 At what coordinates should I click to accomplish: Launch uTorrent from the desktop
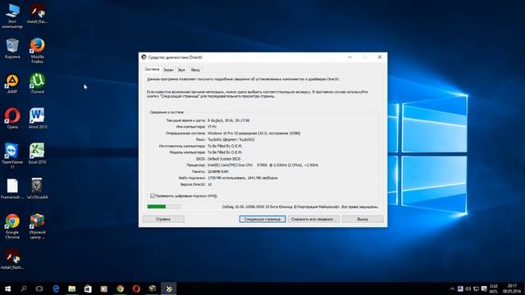point(37,84)
